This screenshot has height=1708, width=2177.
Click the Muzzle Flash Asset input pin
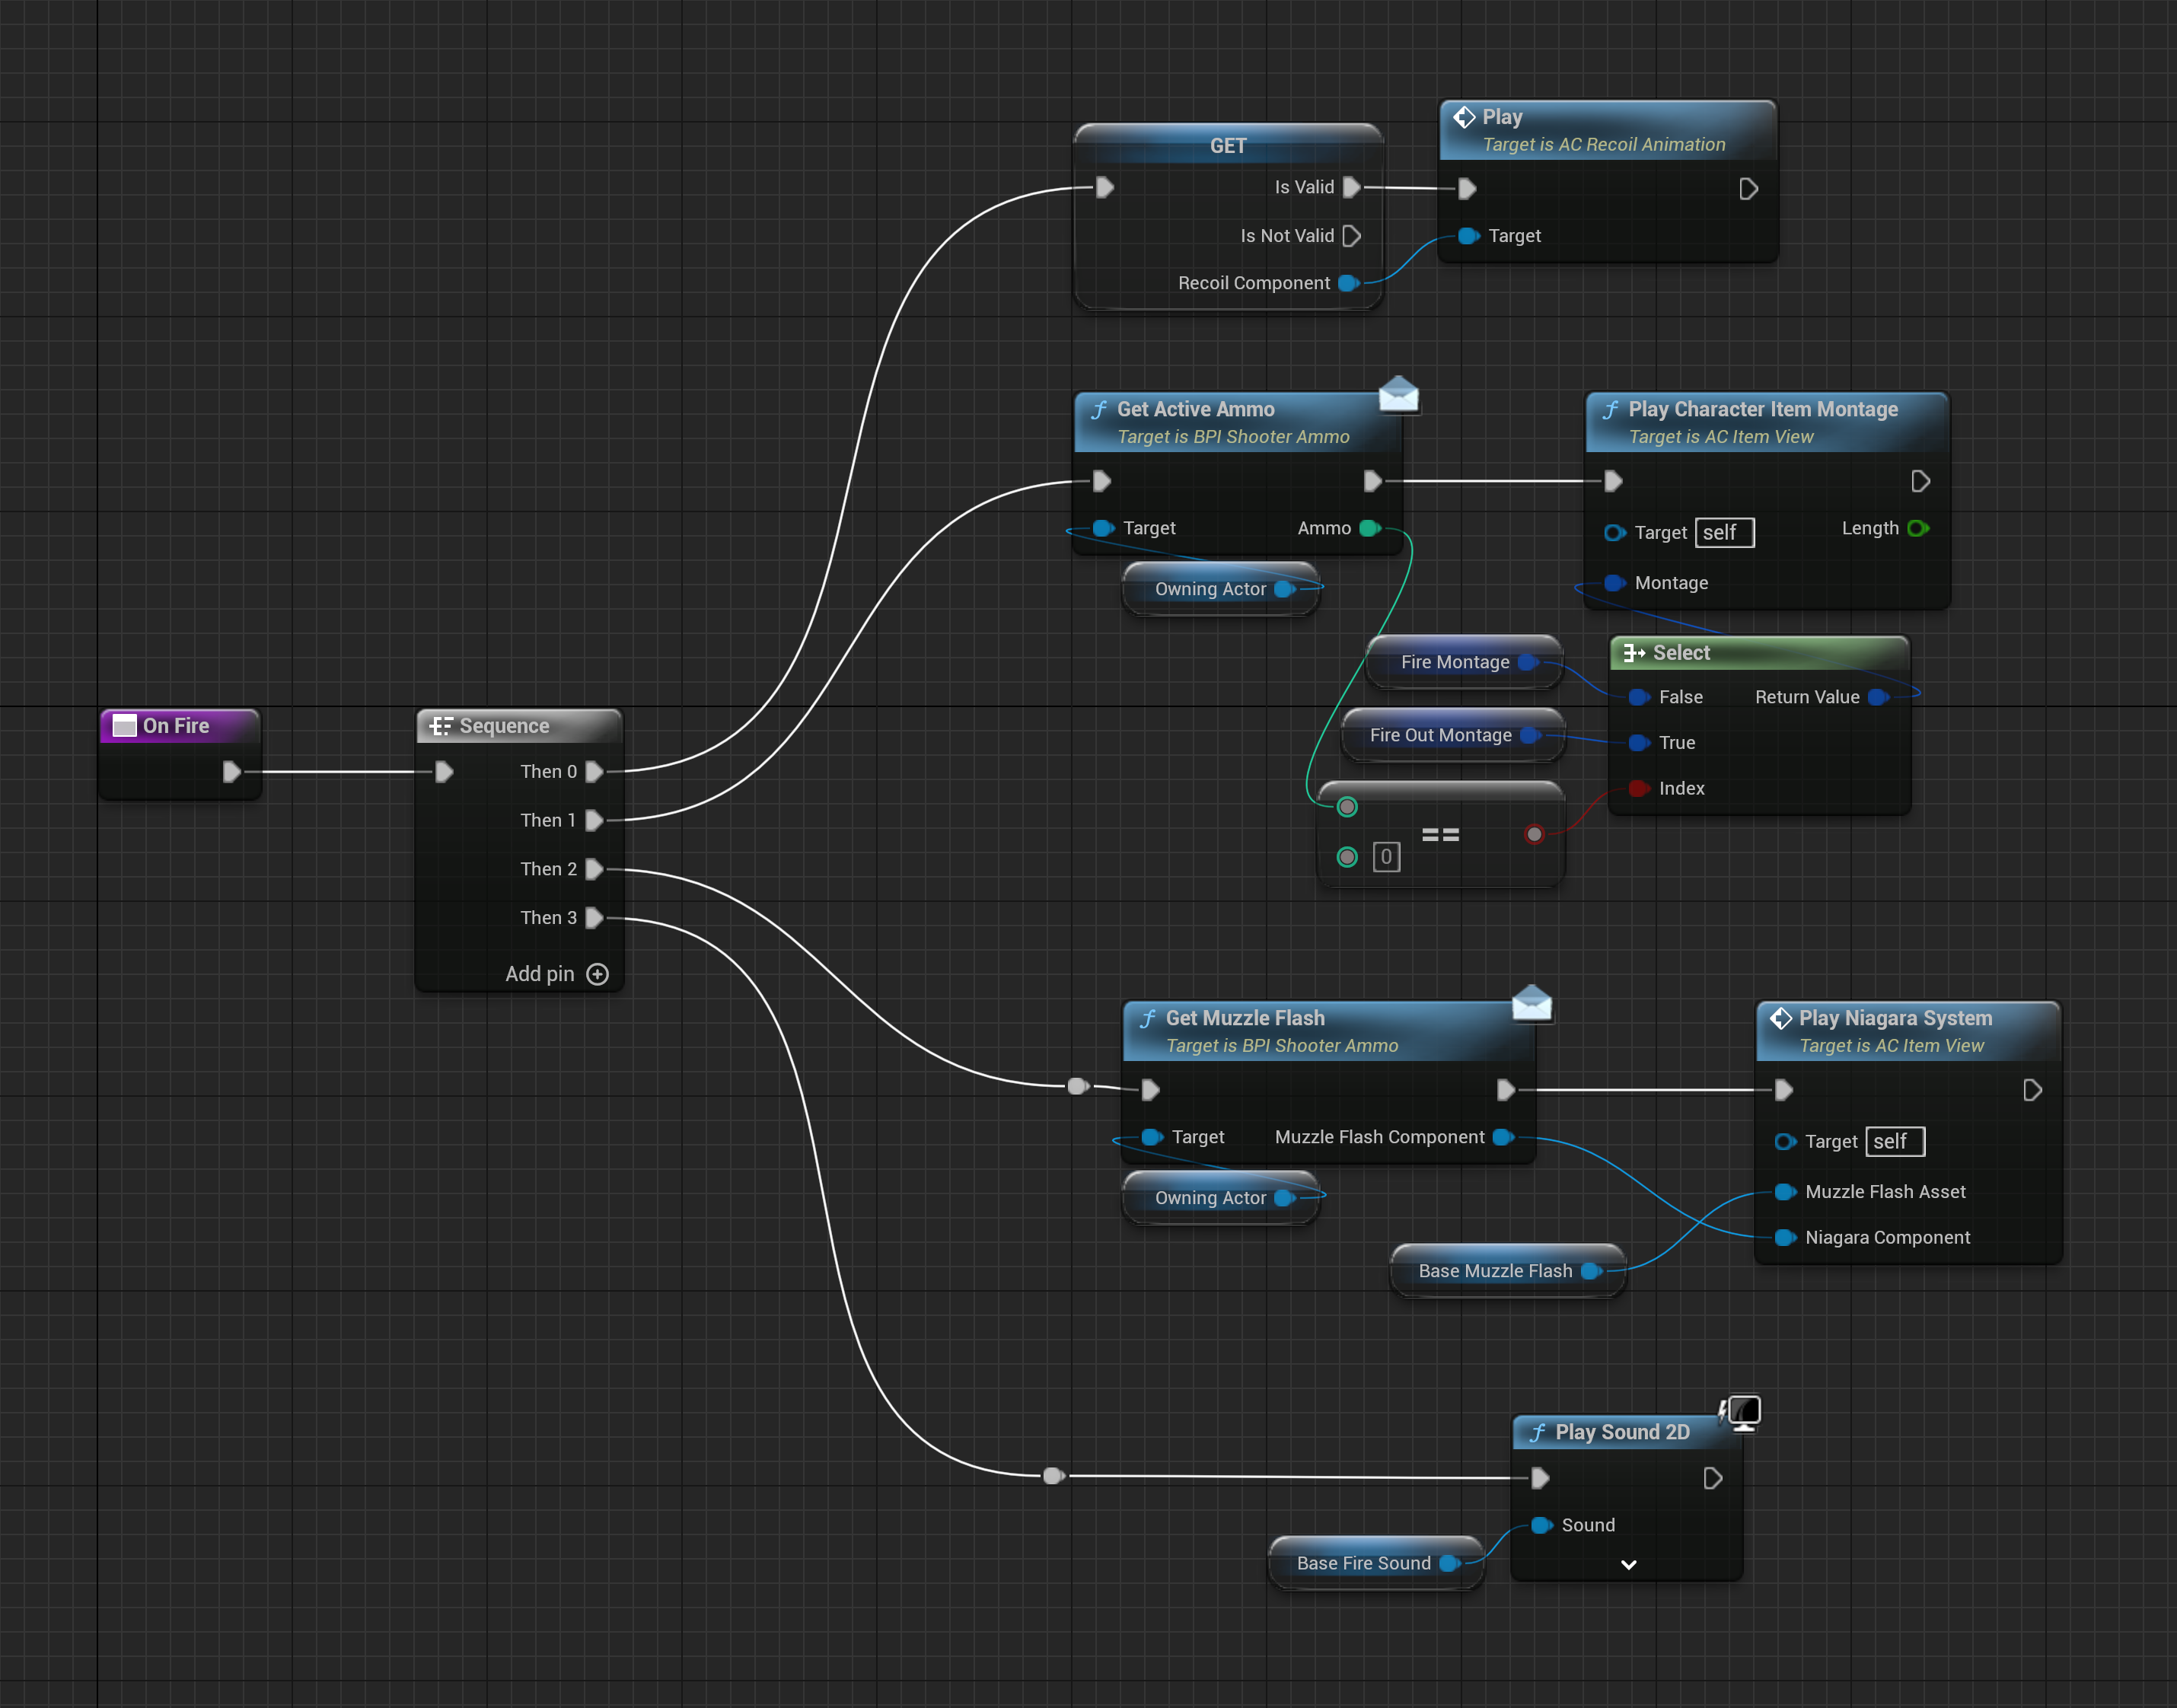click(x=1785, y=1192)
